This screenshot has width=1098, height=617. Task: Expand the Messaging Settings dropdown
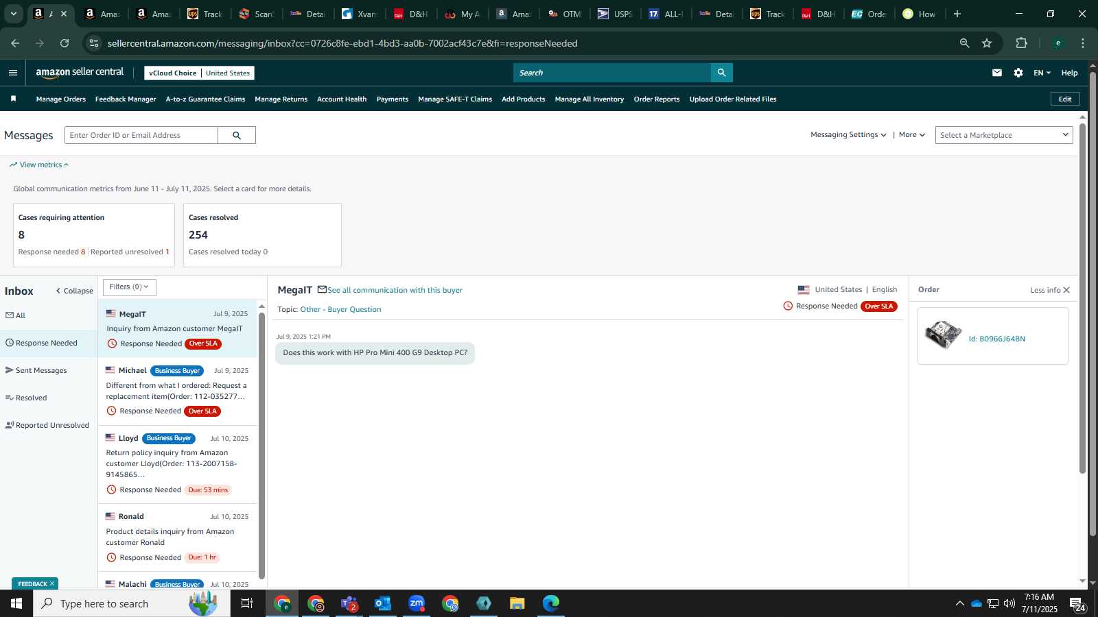(x=848, y=135)
